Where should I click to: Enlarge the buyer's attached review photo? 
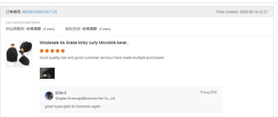[x=47, y=73]
